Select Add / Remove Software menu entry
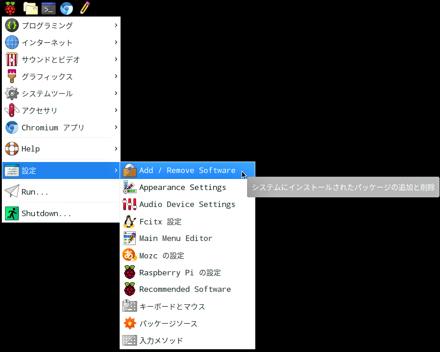 point(187,170)
